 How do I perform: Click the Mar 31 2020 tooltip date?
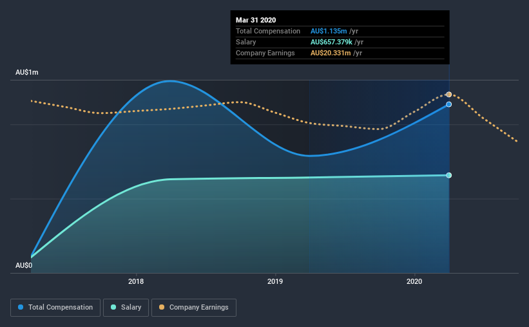click(256, 20)
